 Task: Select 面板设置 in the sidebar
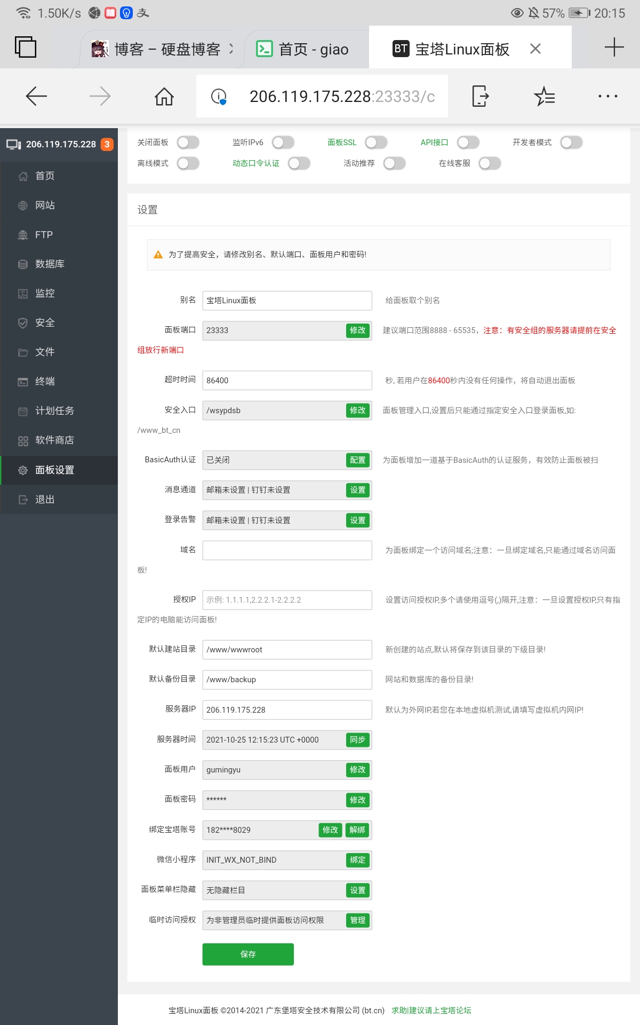[x=59, y=470]
